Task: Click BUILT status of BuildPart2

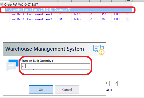Action: coord(116,19)
